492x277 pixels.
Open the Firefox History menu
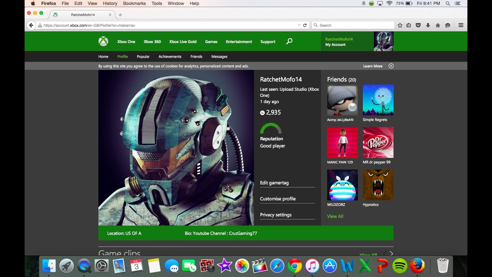110,3
